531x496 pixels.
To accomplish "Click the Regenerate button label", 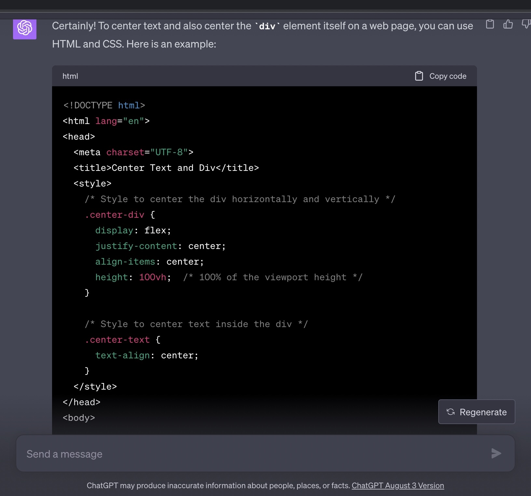I will [483, 412].
